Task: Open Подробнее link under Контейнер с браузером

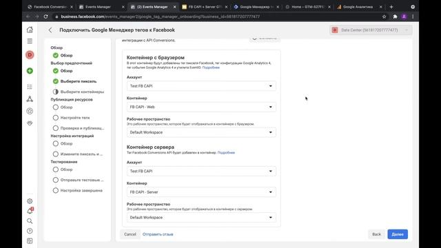Action: [211, 68]
